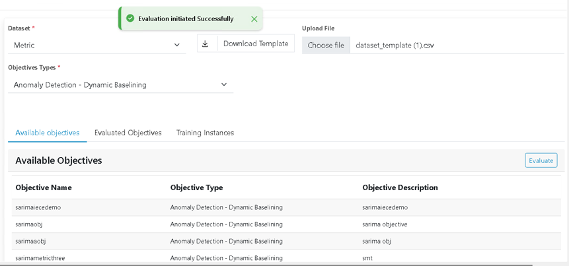
Task: Click the 'smt' description cell
Action: coord(367,258)
